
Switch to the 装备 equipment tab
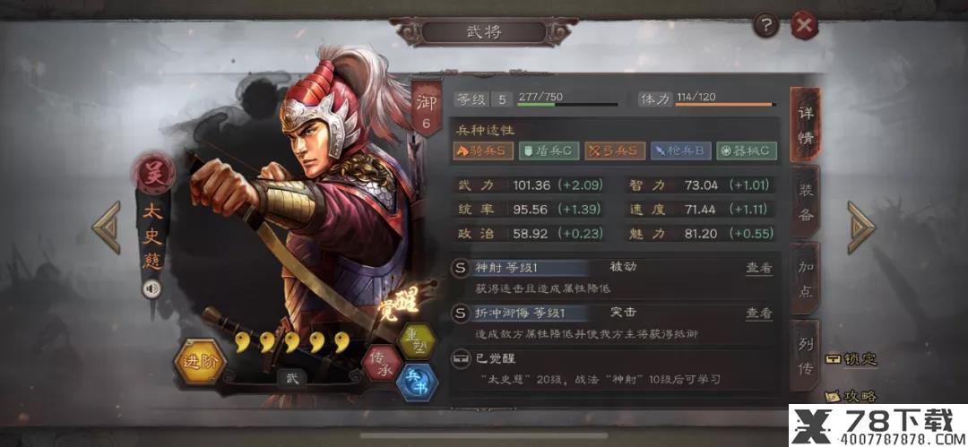tap(806, 202)
